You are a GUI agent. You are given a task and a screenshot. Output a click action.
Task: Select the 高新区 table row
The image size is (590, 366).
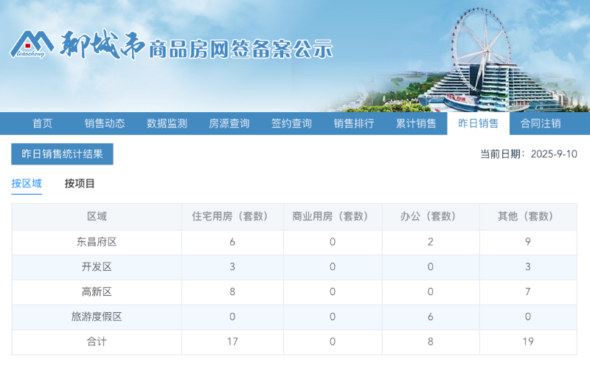[97, 292]
